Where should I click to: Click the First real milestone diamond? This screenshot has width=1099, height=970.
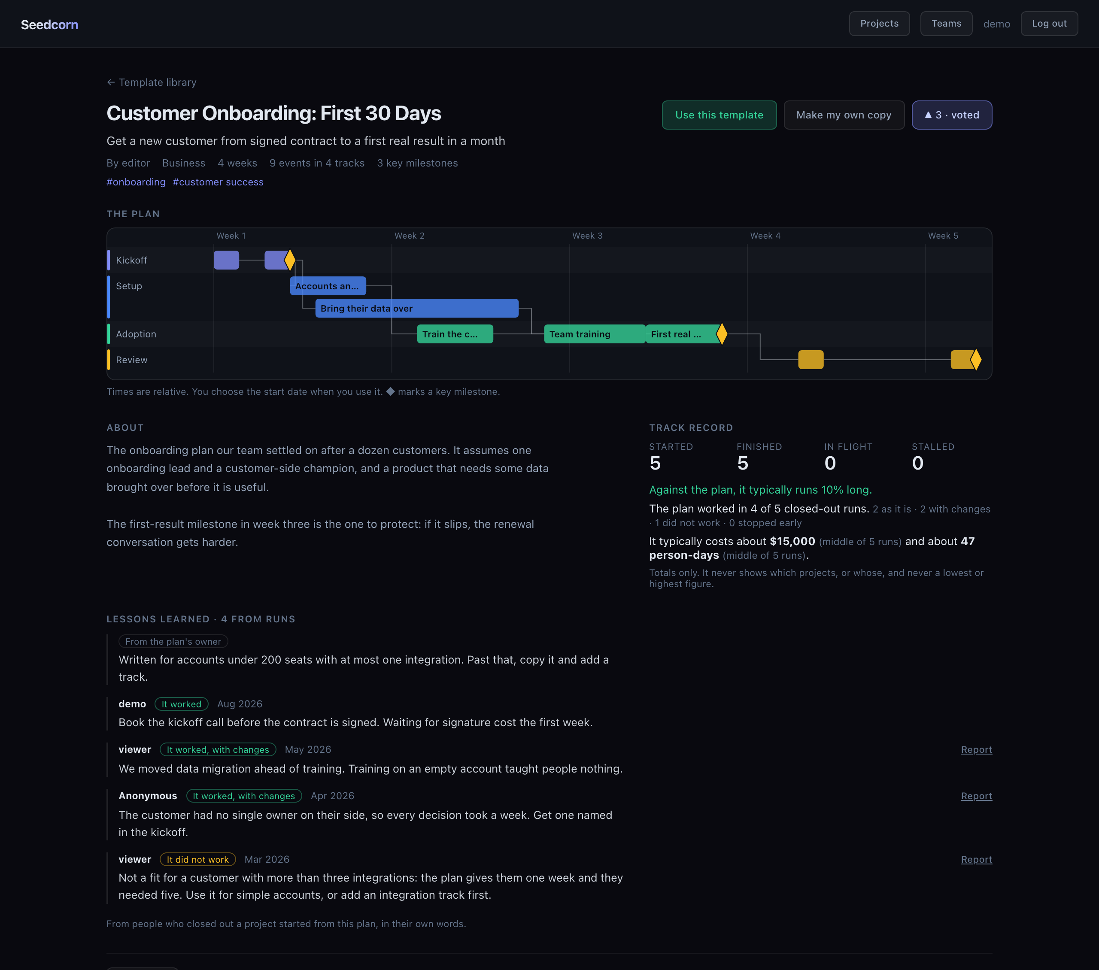[x=722, y=334]
